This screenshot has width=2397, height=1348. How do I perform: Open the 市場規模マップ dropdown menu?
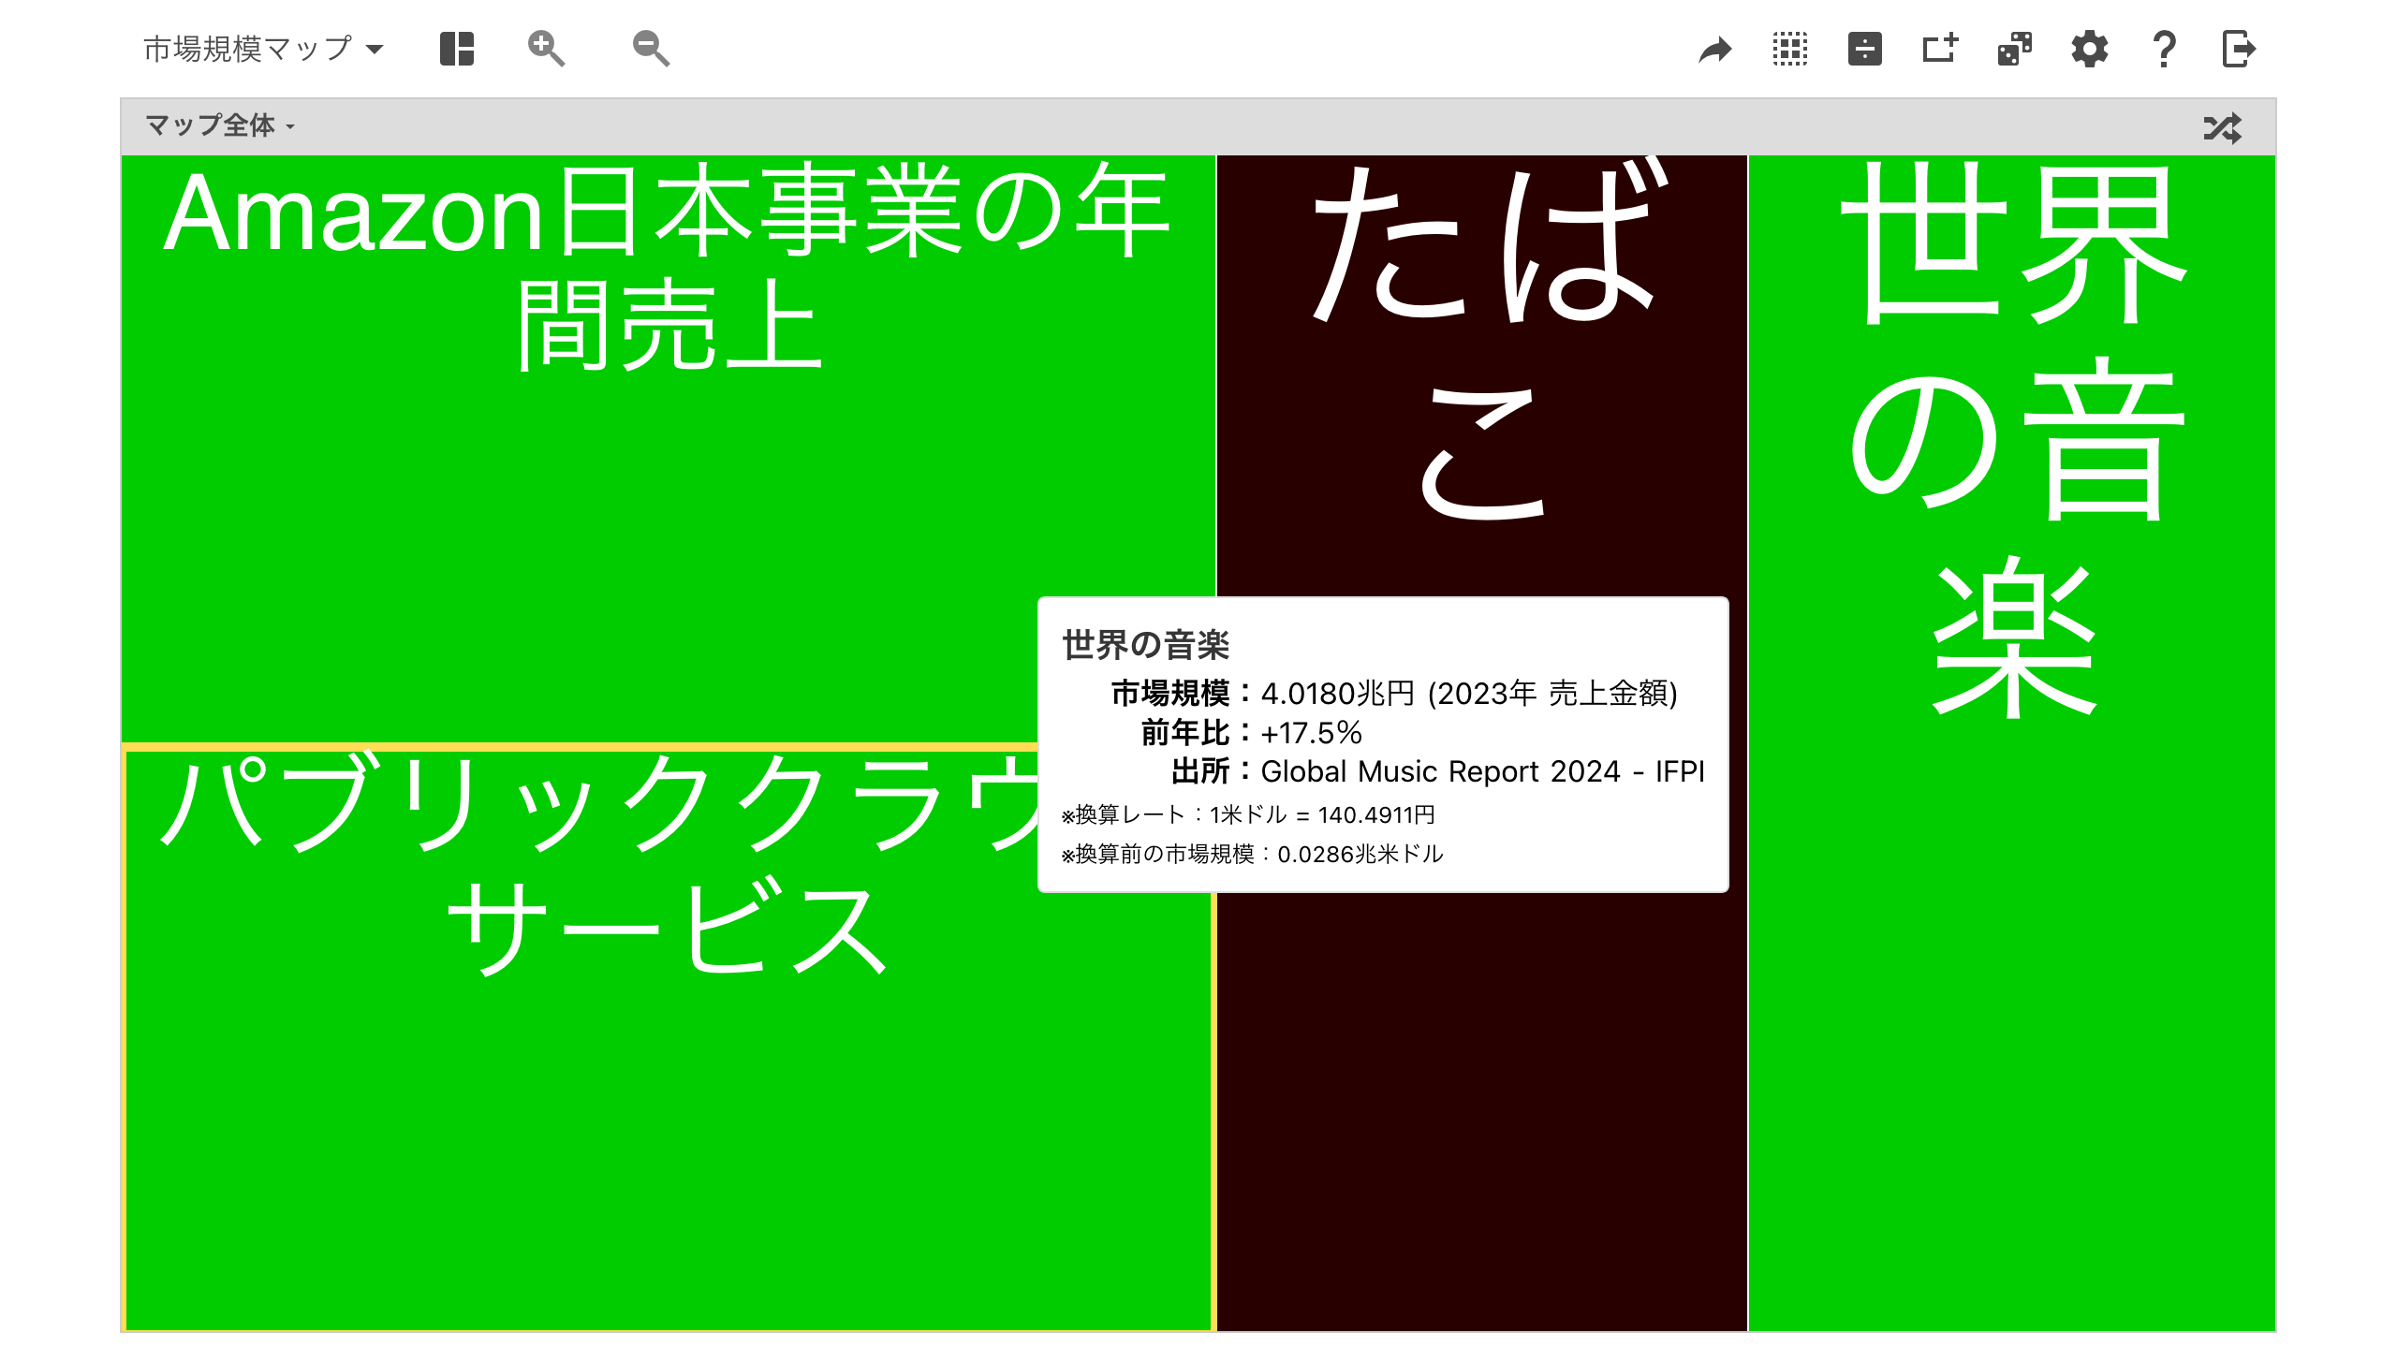[263, 49]
